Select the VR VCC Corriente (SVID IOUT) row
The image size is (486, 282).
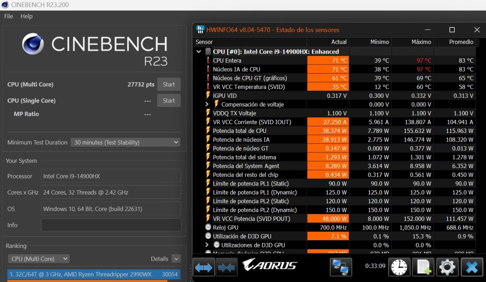(335, 122)
